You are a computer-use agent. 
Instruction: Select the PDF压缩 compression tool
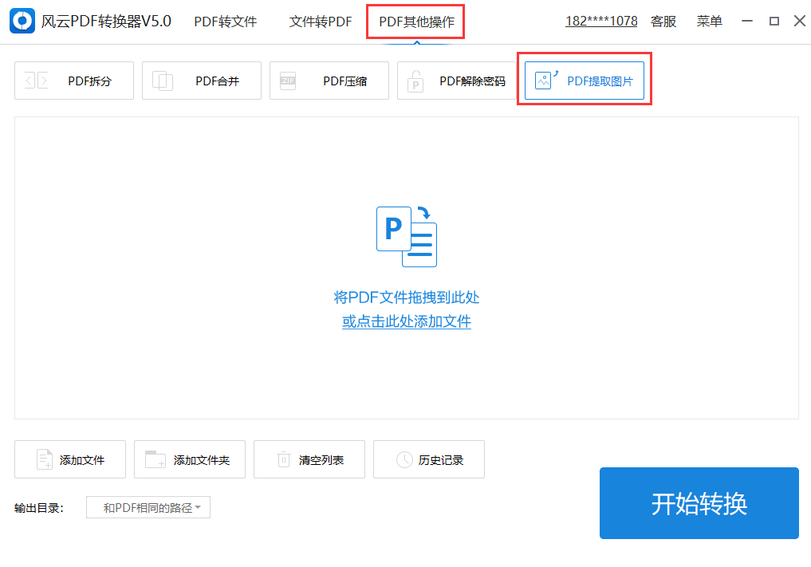pyautogui.click(x=329, y=81)
